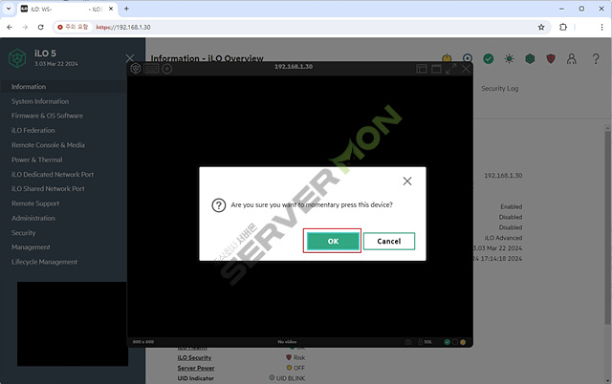Image resolution: width=612 pixels, height=384 pixels.
Task: Switch console to docked layout icon
Action: (x=422, y=69)
